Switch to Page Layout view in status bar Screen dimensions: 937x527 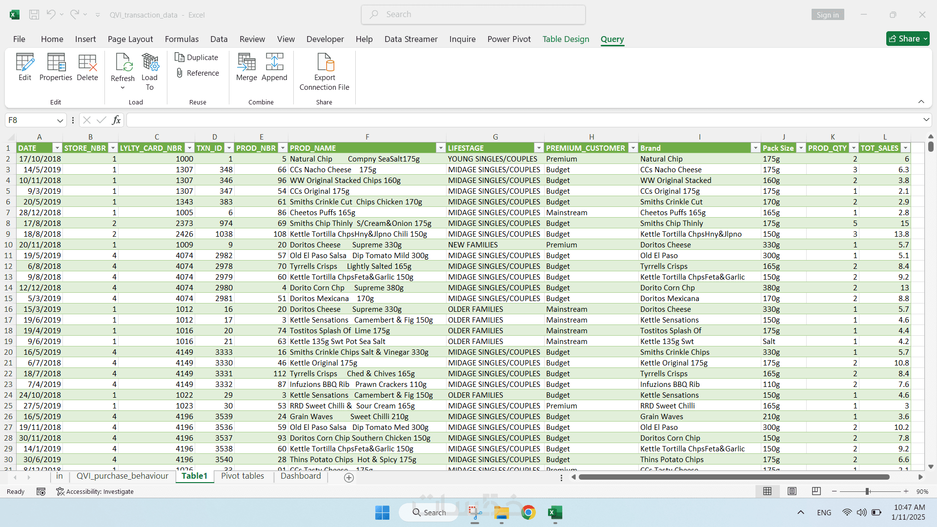[x=792, y=491]
